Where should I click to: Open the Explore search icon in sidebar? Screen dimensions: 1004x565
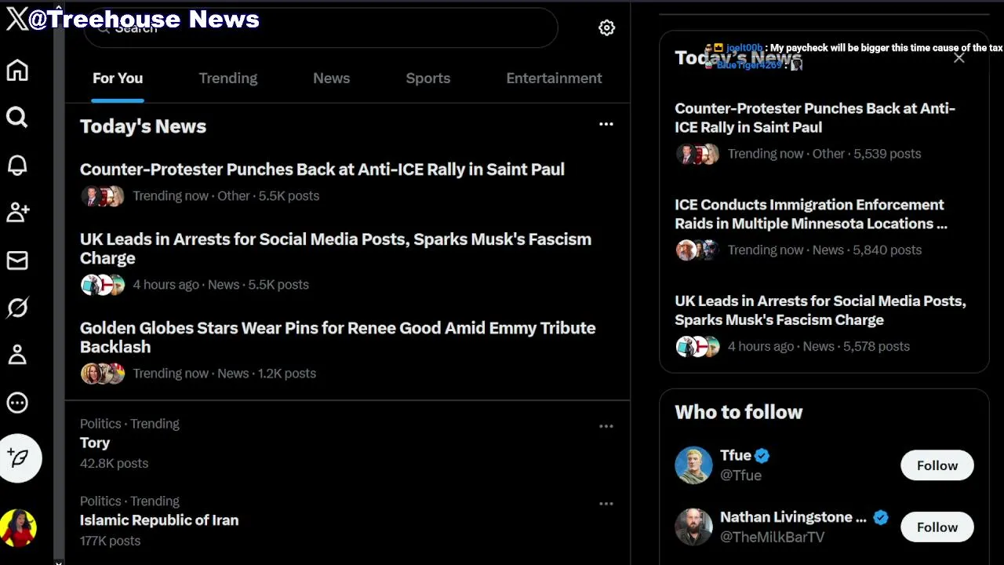pyautogui.click(x=17, y=118)
